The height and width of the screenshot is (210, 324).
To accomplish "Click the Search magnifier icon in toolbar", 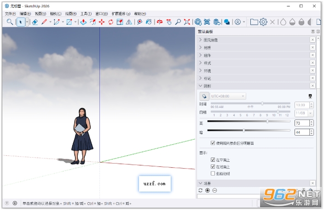I will (x=10, y=22).
